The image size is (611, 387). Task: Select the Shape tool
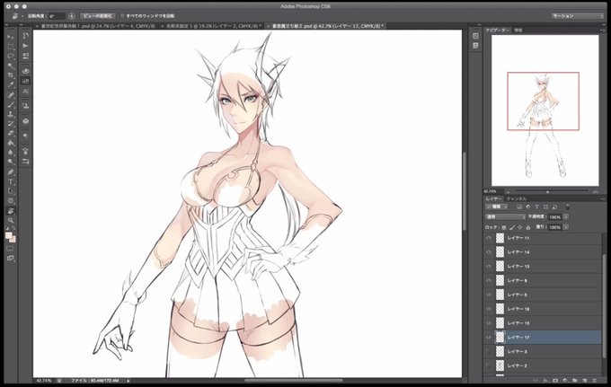11,201
